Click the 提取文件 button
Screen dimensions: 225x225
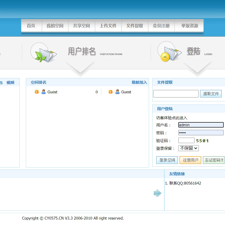(211, 94)
